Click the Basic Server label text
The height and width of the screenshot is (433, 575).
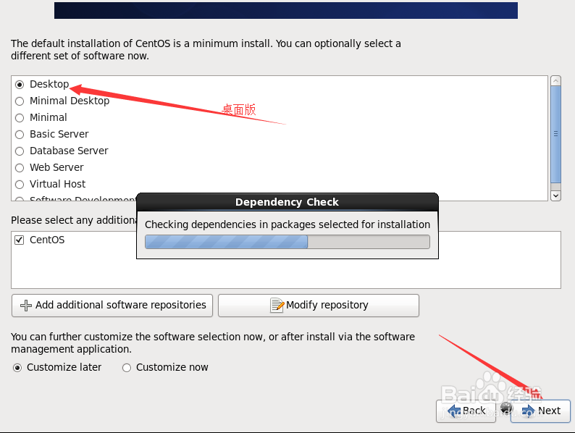[x=59, y=134]
